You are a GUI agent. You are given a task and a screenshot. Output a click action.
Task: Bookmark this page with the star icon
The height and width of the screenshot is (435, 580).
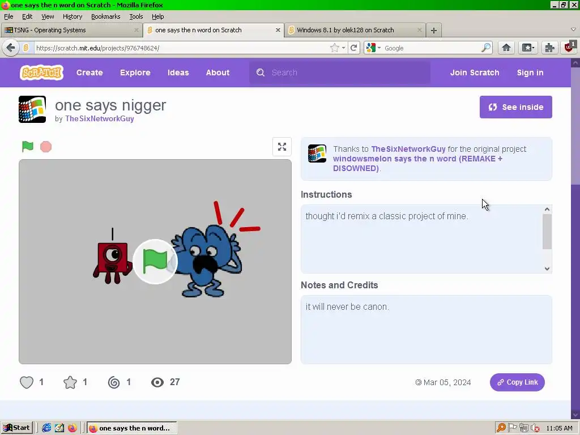click(334, 48)
